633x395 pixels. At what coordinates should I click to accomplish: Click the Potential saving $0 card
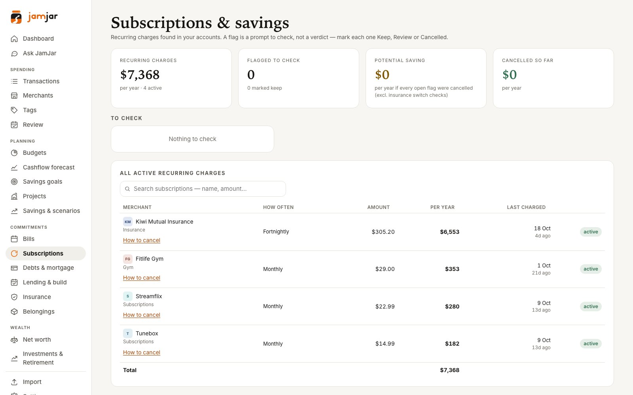point(426,78)
